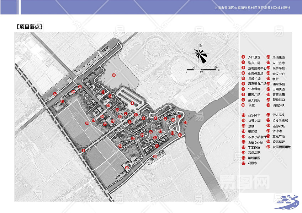Viewport: 302px width, 213px height.
Task: Click map marker 32 on the map
Action: (55, 94)
